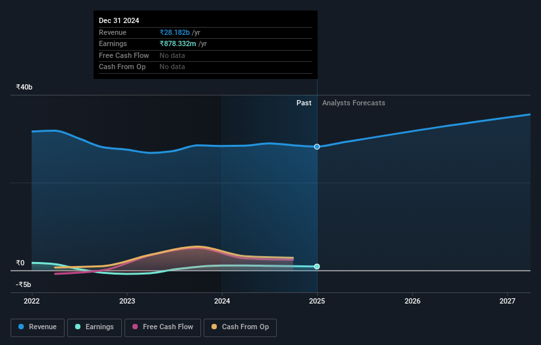This screenshot has height=345, width=541.
Task: Click the tooltip's Revenue row label
Action: (x=113, y=32)
